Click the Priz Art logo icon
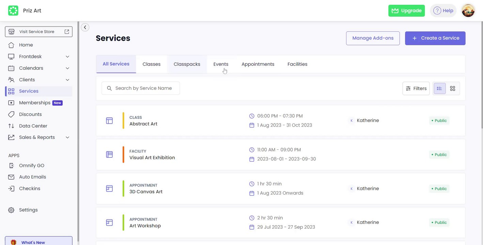483x245 pixels. 13,11
